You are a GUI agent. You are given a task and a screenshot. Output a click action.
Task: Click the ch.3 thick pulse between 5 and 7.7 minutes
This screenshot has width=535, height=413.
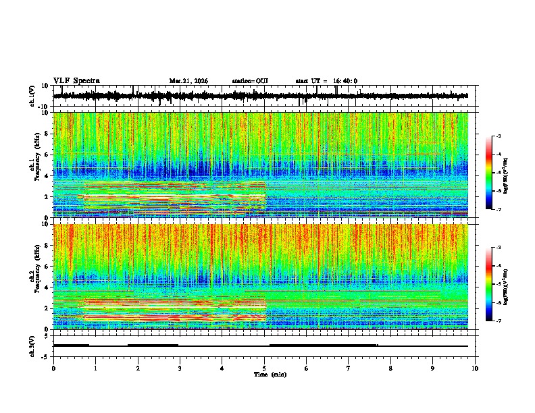(x=324, y=346)
